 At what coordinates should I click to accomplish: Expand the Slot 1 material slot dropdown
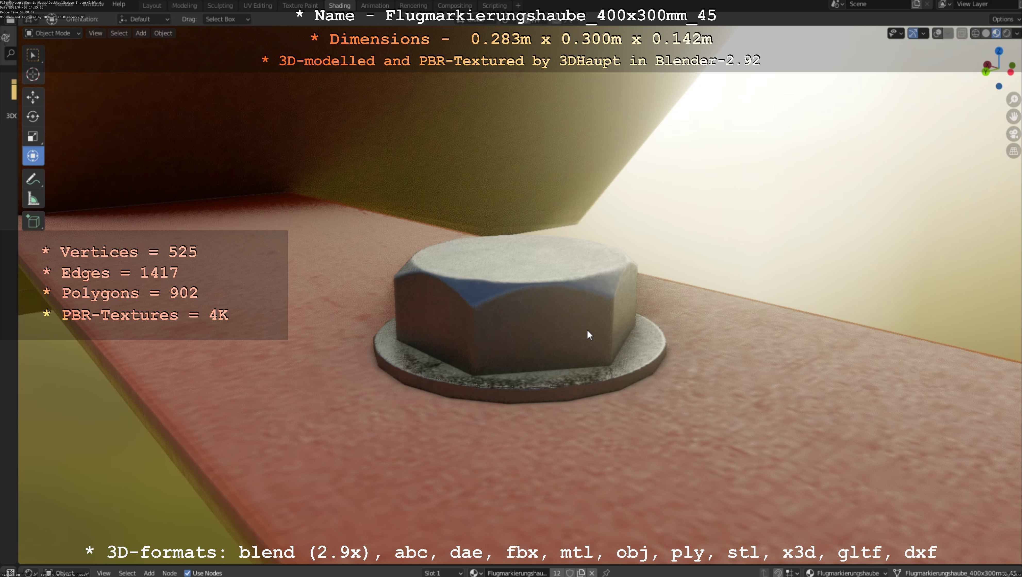tap(443, 573)
